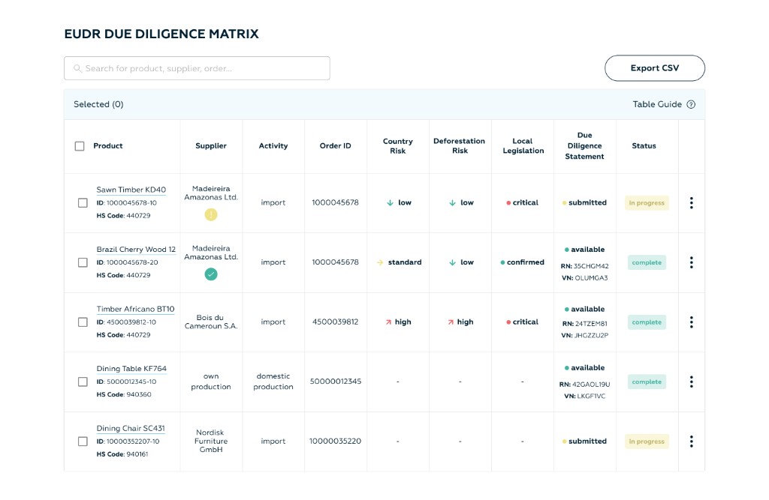Image resolution: width=769 pixels, height=500 pixels.
Task: Open the Brazil Cherry Wood 12 link
Action: [x=136, y=250]
